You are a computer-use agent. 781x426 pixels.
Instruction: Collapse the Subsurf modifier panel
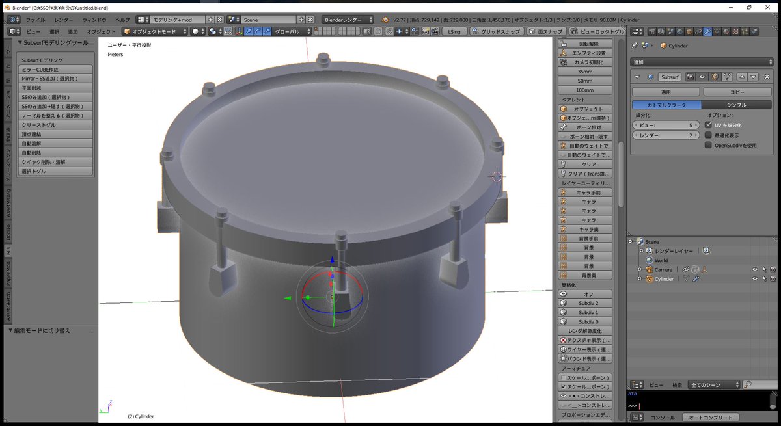tap(637, 77)
